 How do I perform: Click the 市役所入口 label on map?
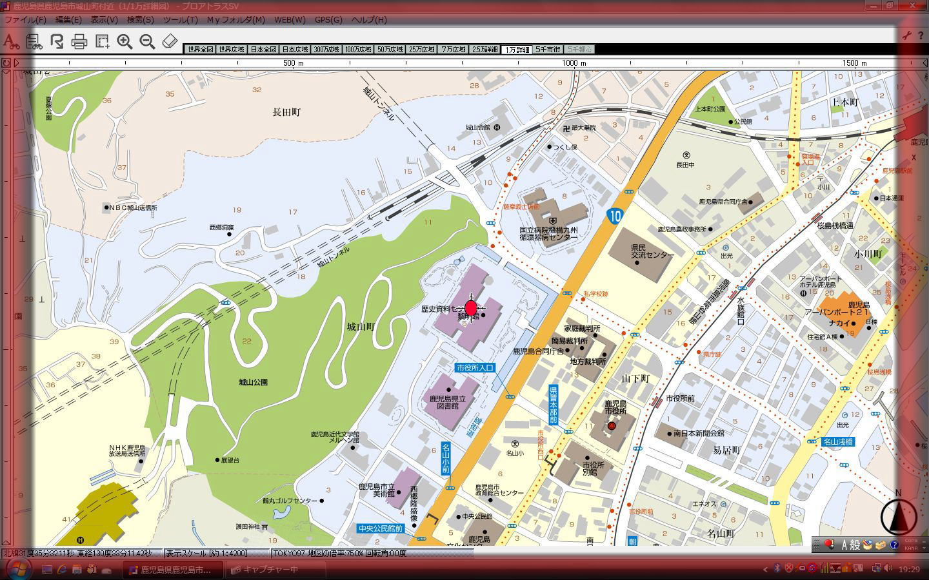(475, 368)
